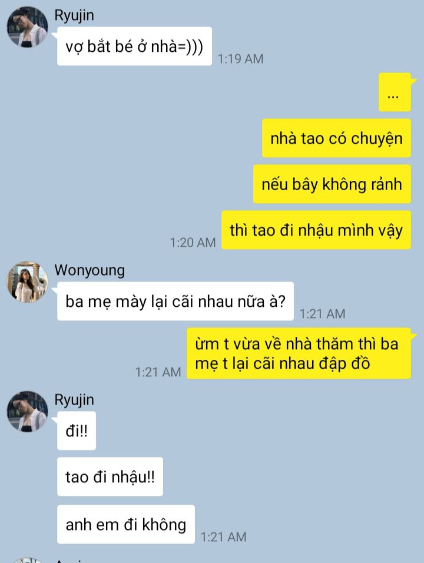
Task: Open Ryujin's profile picture at the top
Action: click(27, 27)
